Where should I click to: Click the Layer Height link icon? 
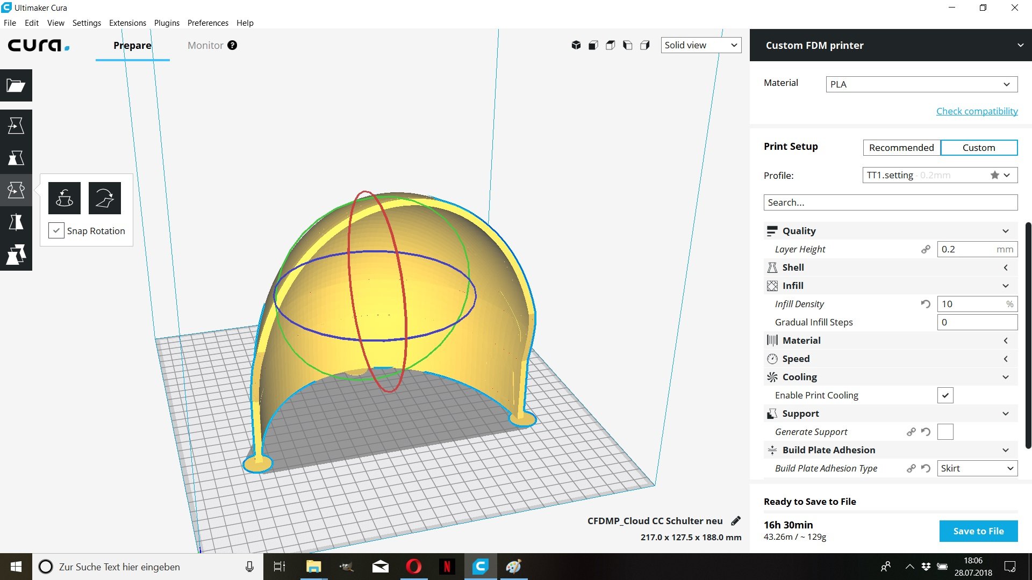[x=926, y=249]
